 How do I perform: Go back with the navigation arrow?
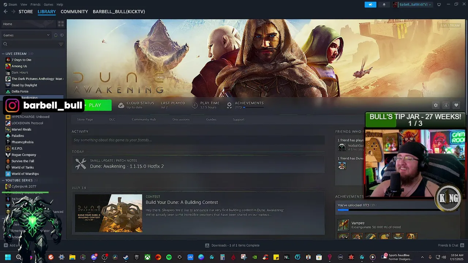[x=5, y=12]
